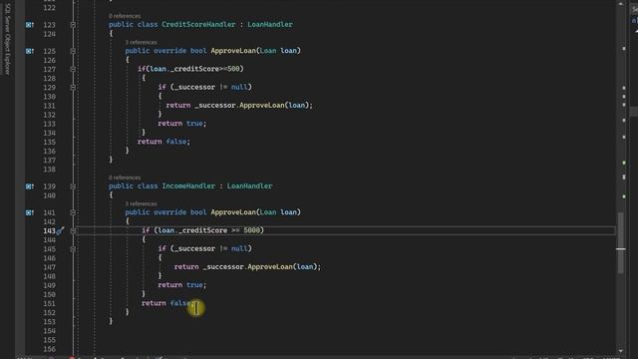
Task: Open the SQL Server Object Explorer side tab
Action: pos(7,39)
